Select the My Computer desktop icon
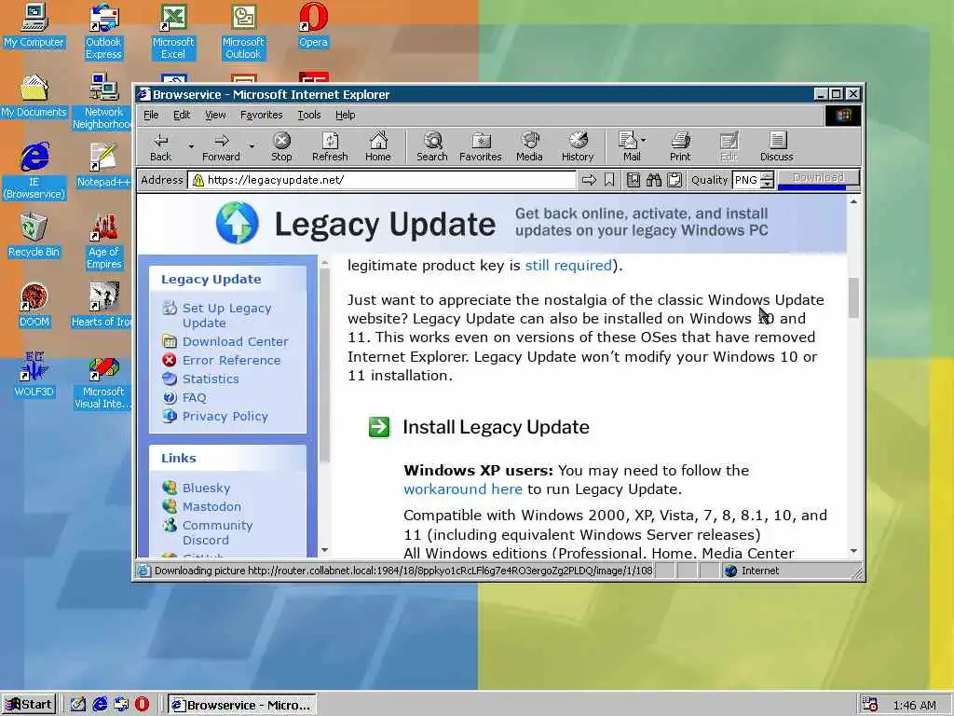The image size is (954, 716). click(x=34, y=25)
